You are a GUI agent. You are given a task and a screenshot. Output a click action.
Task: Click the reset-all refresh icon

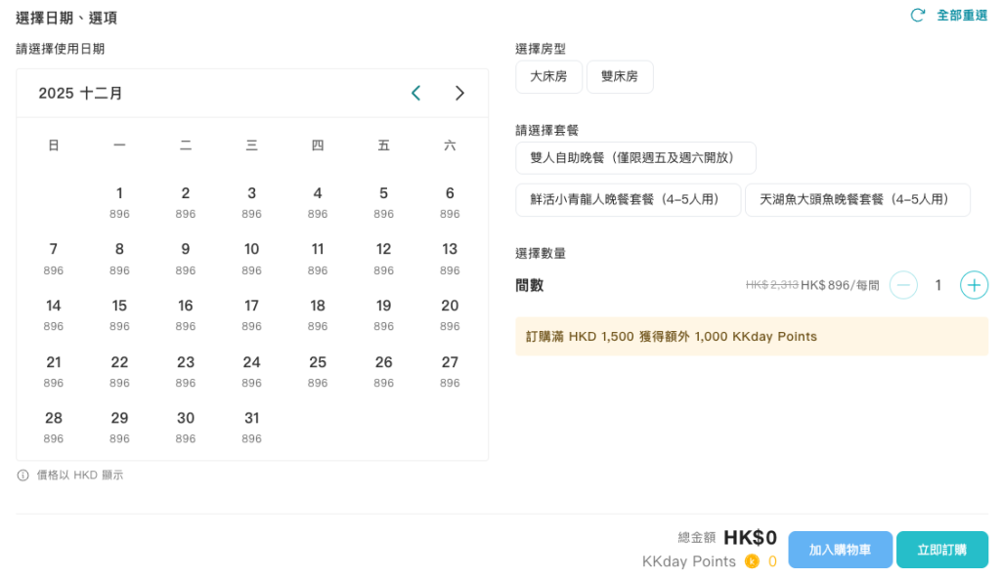pos(917,15)
